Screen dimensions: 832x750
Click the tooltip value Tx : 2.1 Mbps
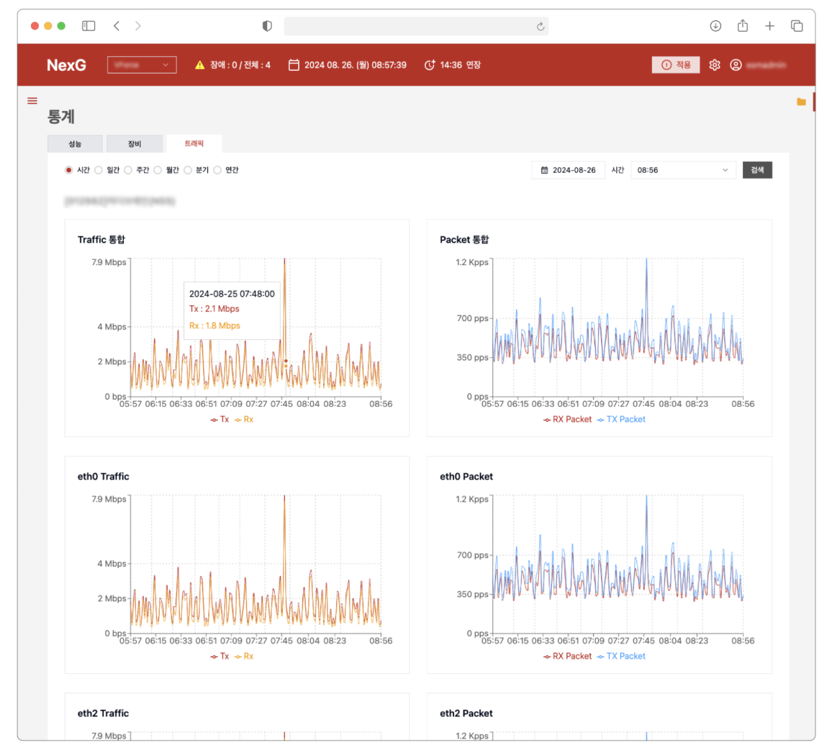pos(214,309)
